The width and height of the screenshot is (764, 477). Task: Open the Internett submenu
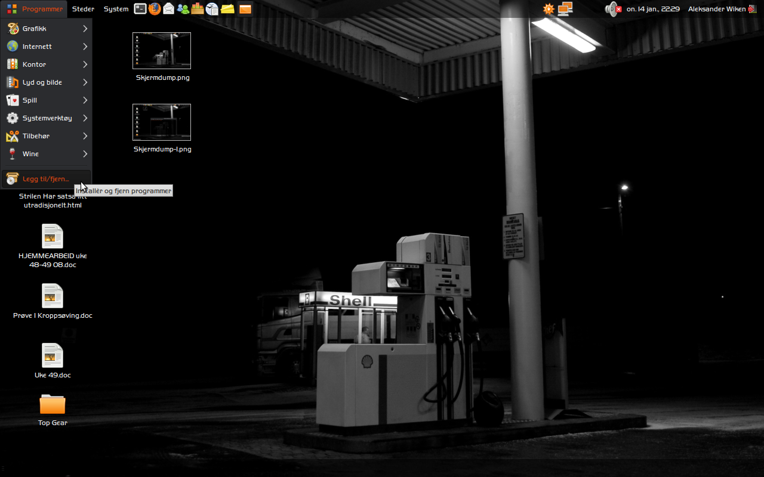point(47,47)
